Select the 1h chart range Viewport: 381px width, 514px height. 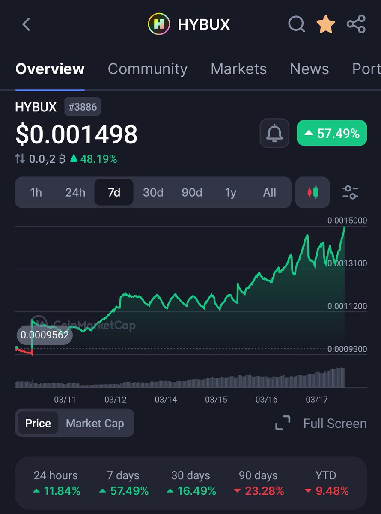coord(36,193)
